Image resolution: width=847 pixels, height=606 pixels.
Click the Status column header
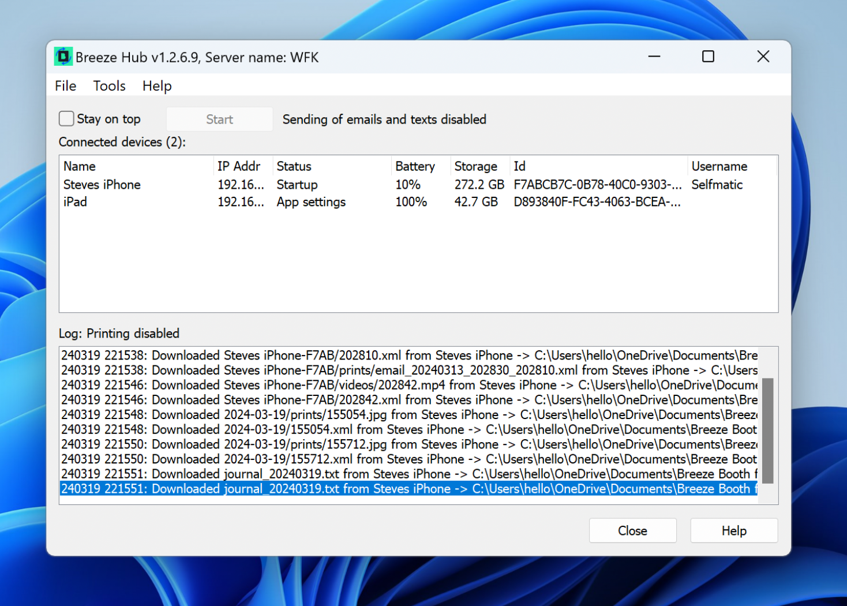(294, 166)
